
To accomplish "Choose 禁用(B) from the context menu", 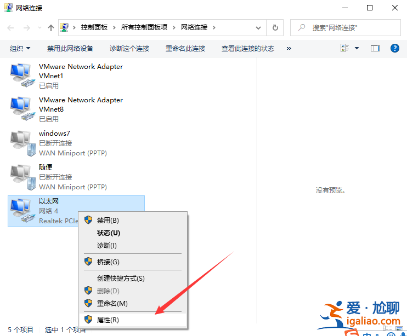I will [133, 221].
